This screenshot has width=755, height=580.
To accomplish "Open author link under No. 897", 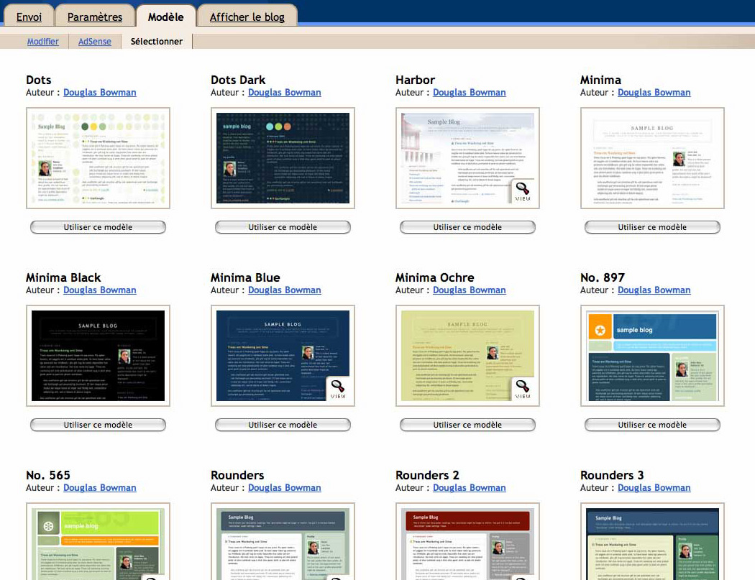I will (654, 290).
